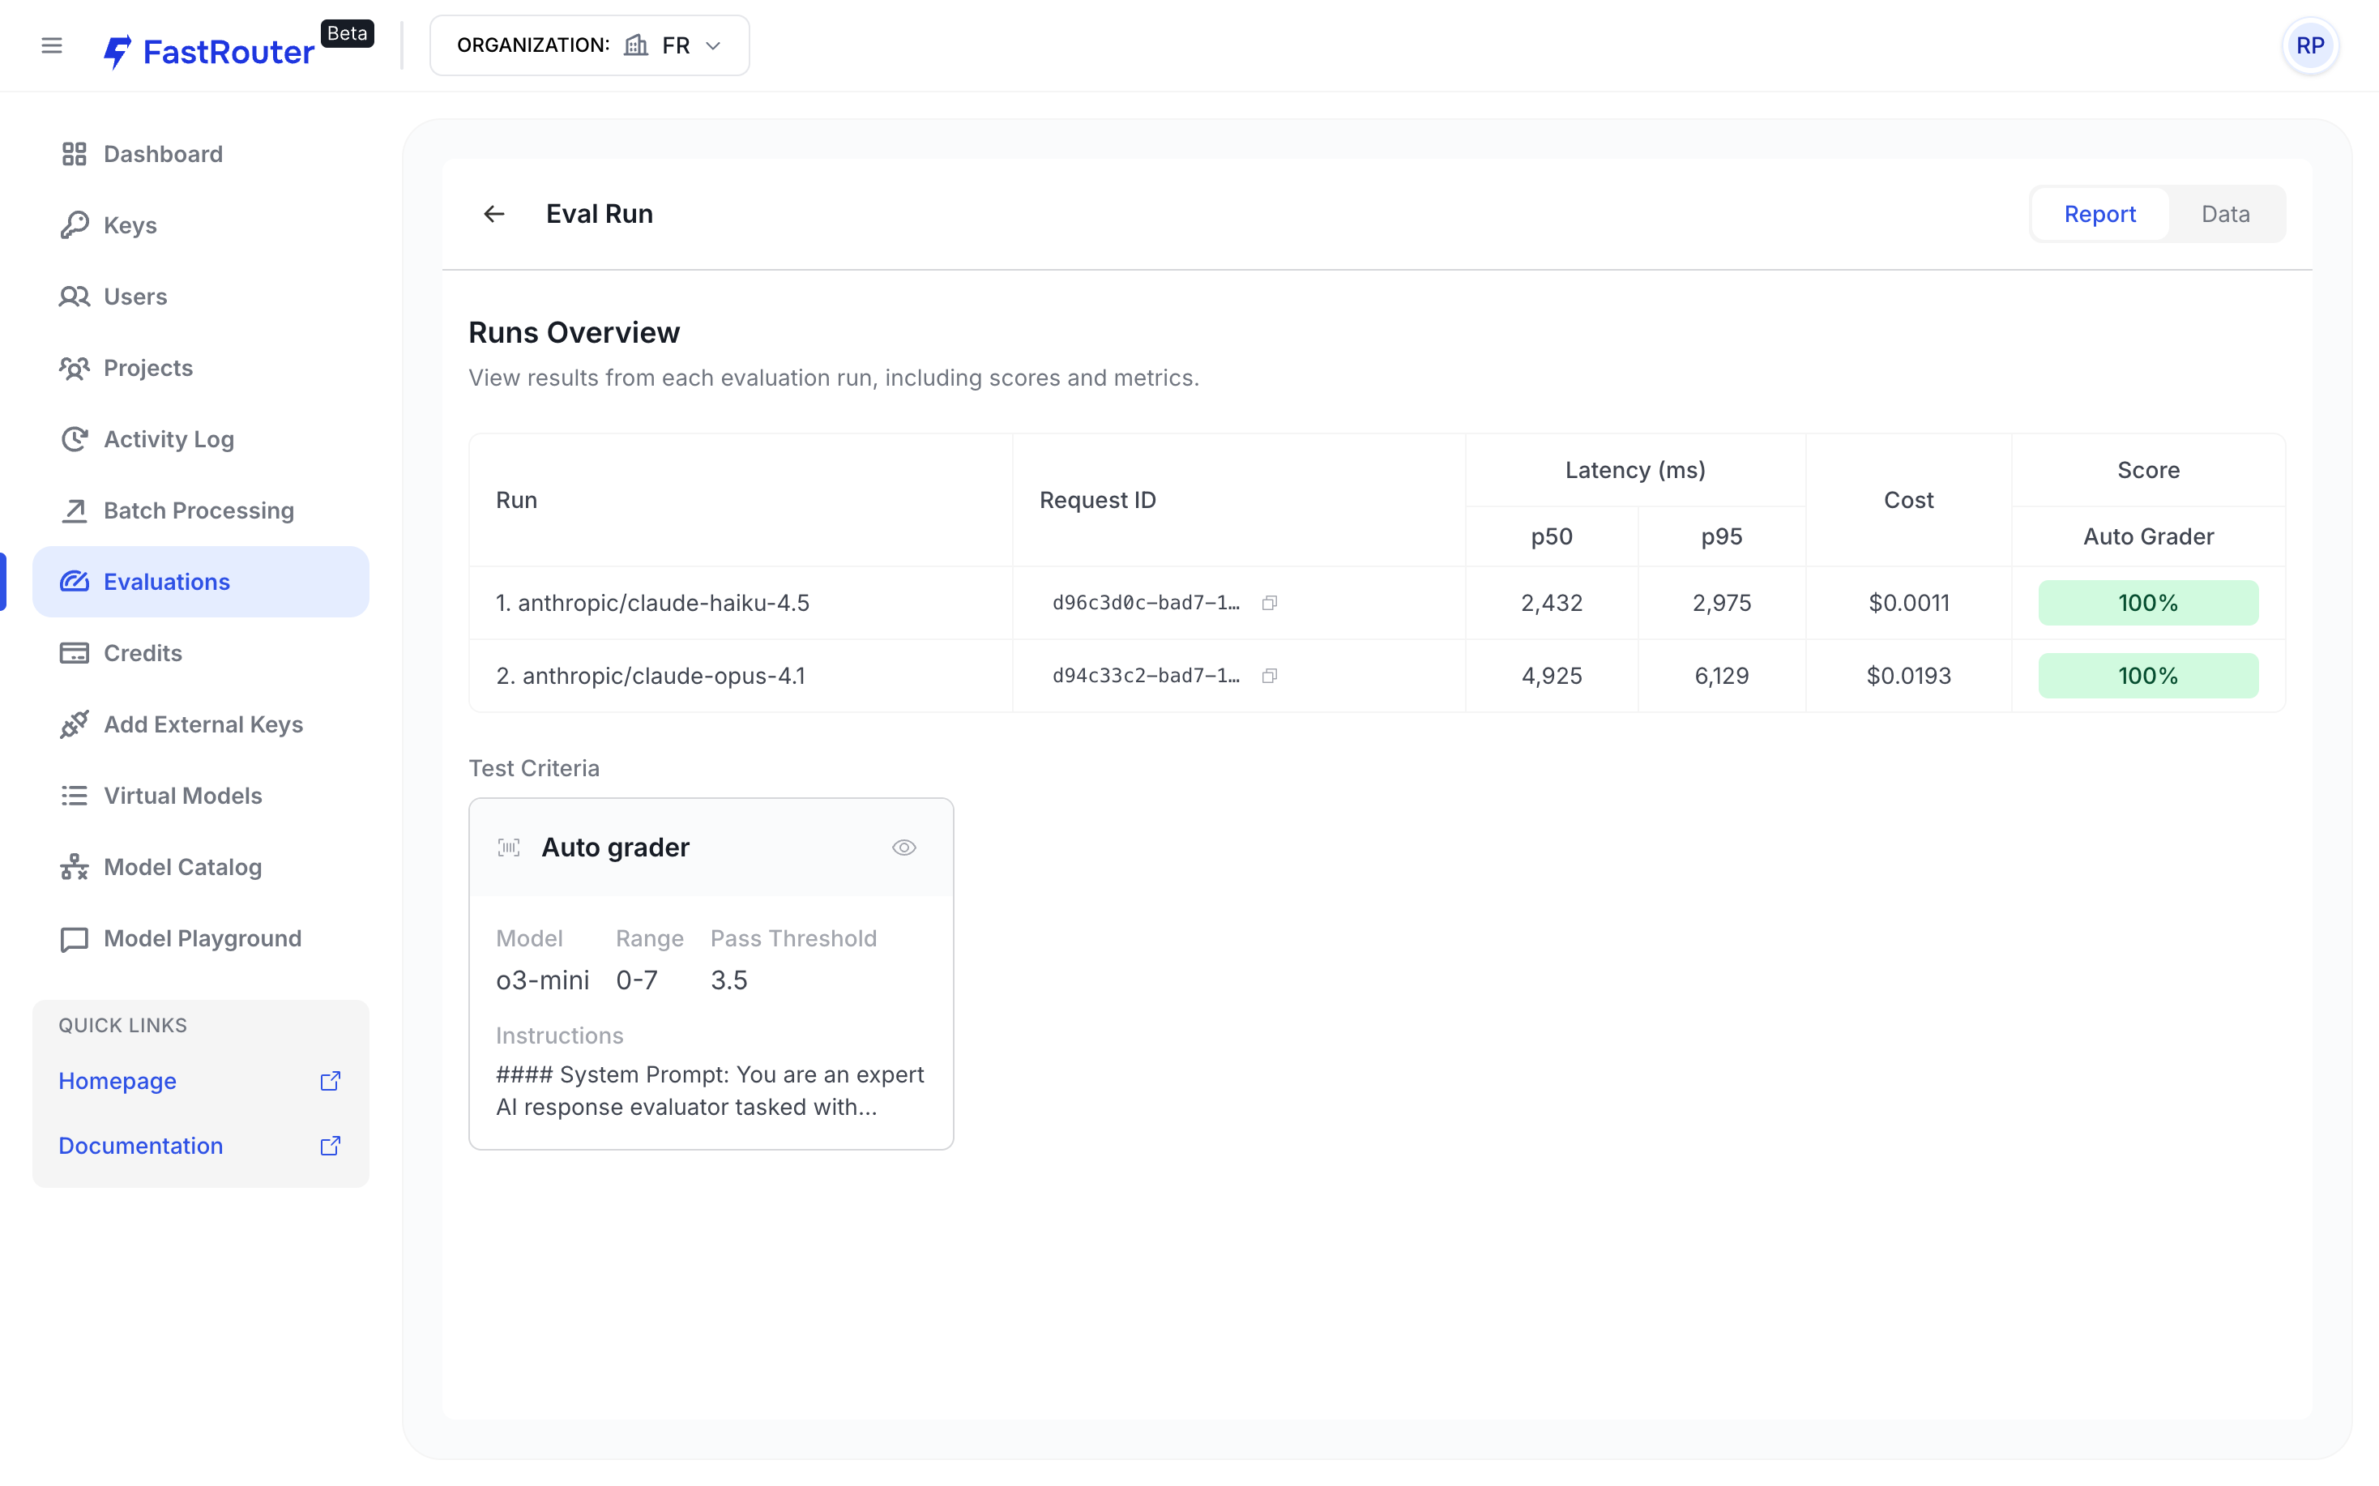The width and height of the screenshot is (2379, 1486).
Task: Click the 100% score badge for claude-haiku-4.5
Action: [x=2147, y=603]
